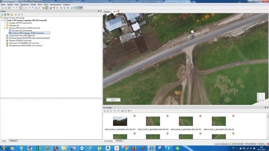Screen dimensions: 269x151
Task: Select the No Layer shape layer
Action: click(x=22, y=30)
